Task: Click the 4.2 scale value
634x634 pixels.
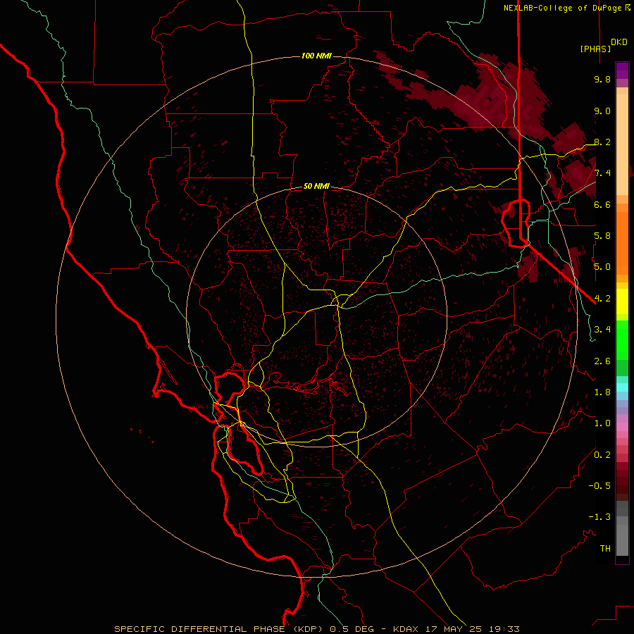Action: 602,299
